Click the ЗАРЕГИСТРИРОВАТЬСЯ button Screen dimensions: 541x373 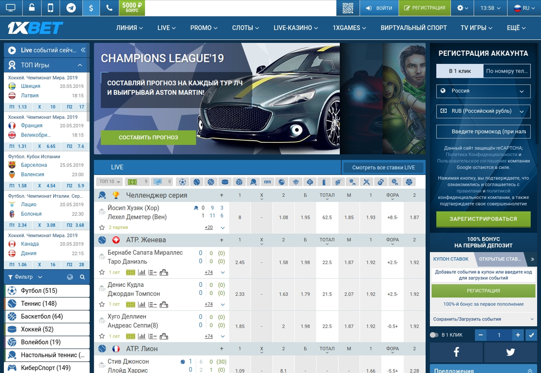click(x=484, y=219)
